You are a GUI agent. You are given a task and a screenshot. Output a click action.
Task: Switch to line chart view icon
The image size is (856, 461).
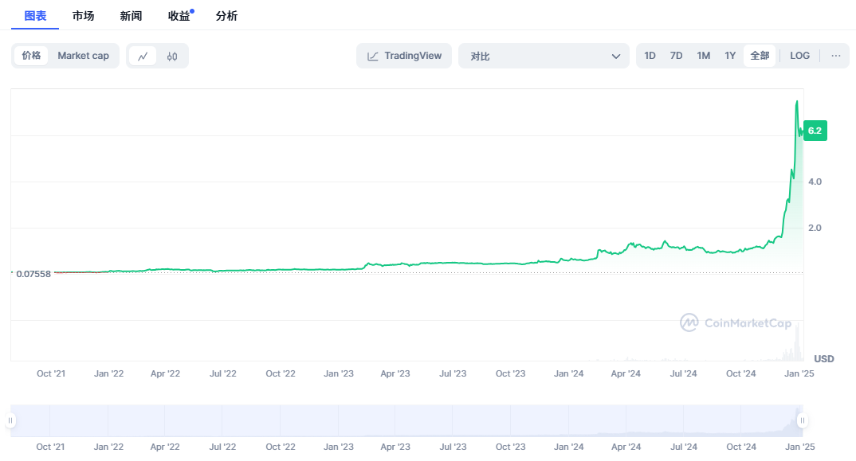point(143,56)
